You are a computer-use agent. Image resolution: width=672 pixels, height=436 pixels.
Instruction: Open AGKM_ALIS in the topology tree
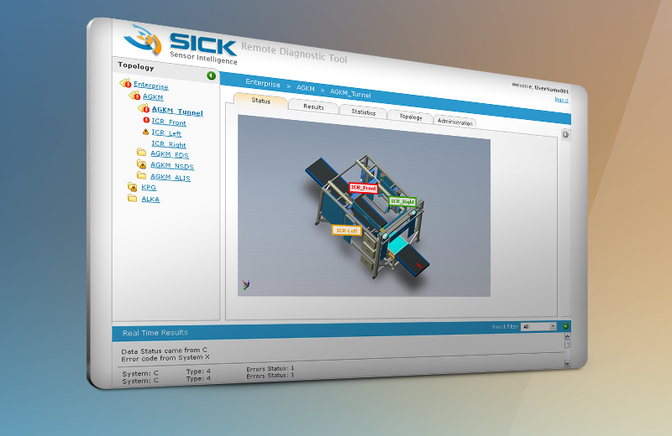(x=171, y=177)
